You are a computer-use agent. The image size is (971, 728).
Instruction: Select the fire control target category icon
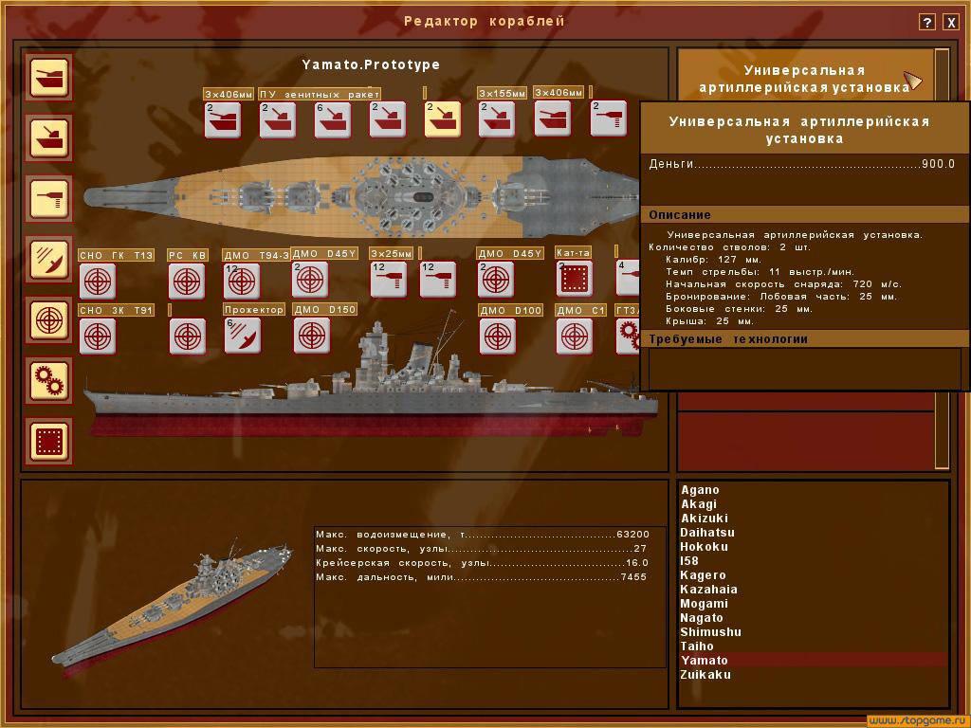pyautogui.click(x=47, y=320)
